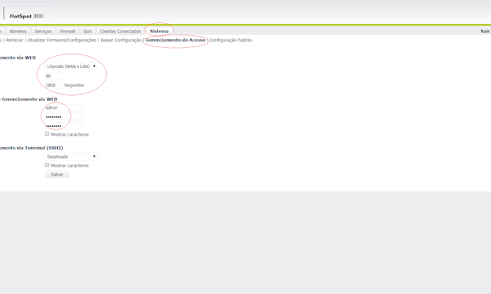This screenshot has height=294, width=491.
Task: Open Gerenciamento de Acesso link
Action: point(175,40)
